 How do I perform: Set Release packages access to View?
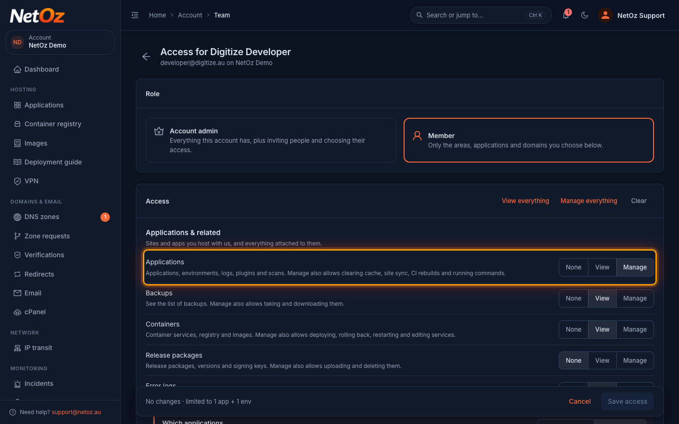tap(602, 360)
